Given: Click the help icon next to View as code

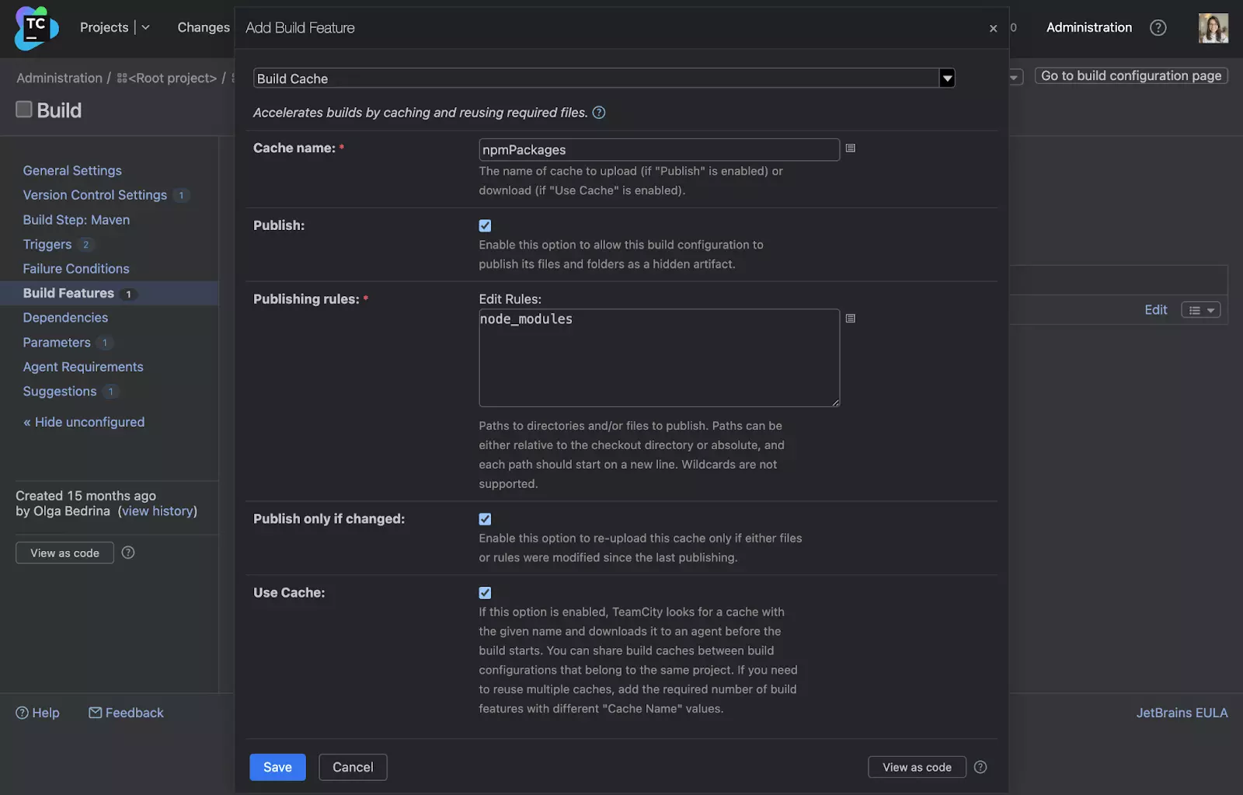Looking at the screenshot, I should [x=980, y=767].
